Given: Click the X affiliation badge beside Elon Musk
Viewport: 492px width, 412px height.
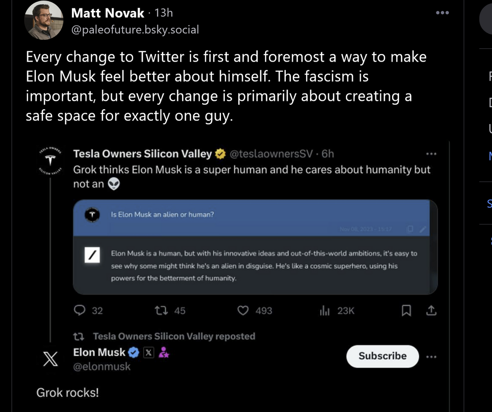Looking at the screenshot, I should tap(148, 352).
